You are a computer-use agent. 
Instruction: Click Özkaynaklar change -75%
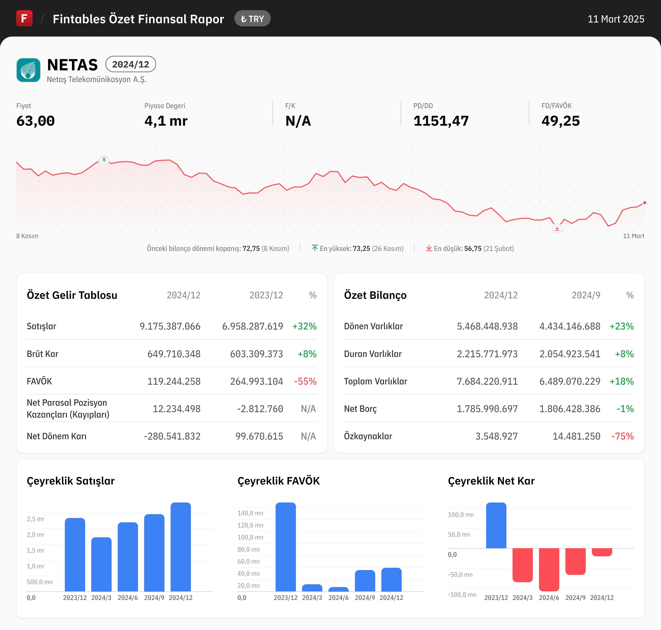[x=623, y=436]
